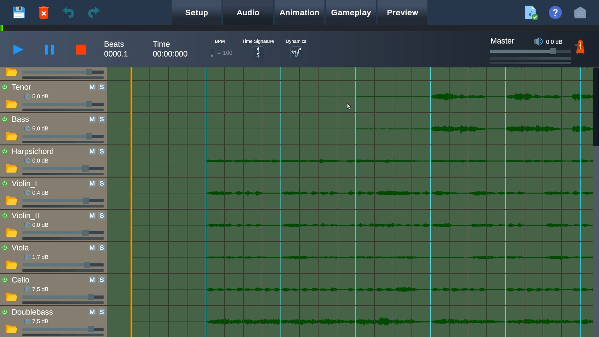Open the Dynamics mf selector
599x337 pixels.
pos(296,52)
